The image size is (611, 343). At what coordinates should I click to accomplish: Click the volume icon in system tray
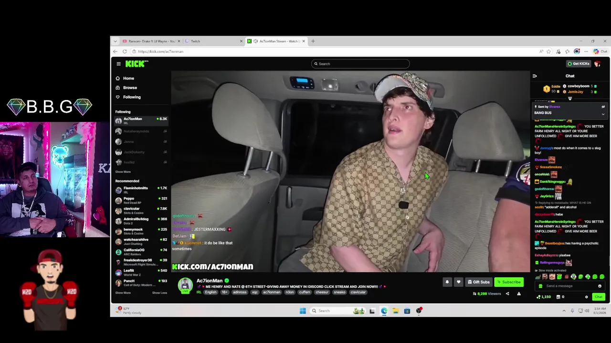point(588,311)
